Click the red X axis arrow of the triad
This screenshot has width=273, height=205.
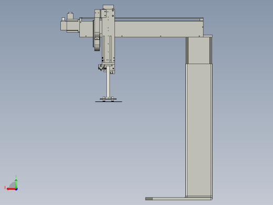11,189
